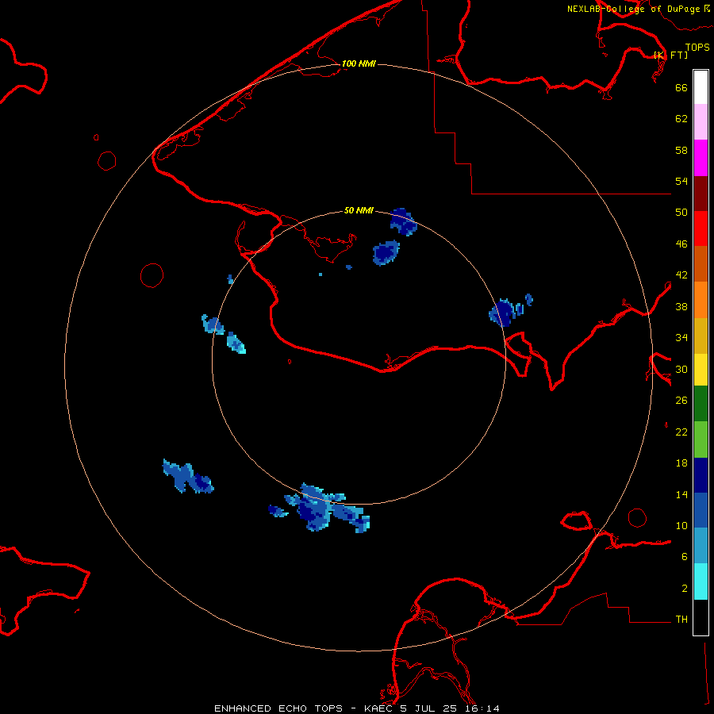Click the gold legend swatch
The height and width of the screenshot is (714, 714).
click(x=701, y=336)
